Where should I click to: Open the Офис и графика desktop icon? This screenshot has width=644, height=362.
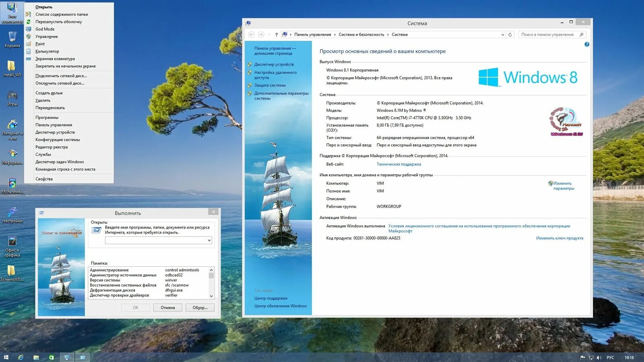click(12, 246)
